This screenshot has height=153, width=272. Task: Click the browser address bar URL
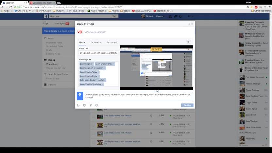click(x=69, y=7)
